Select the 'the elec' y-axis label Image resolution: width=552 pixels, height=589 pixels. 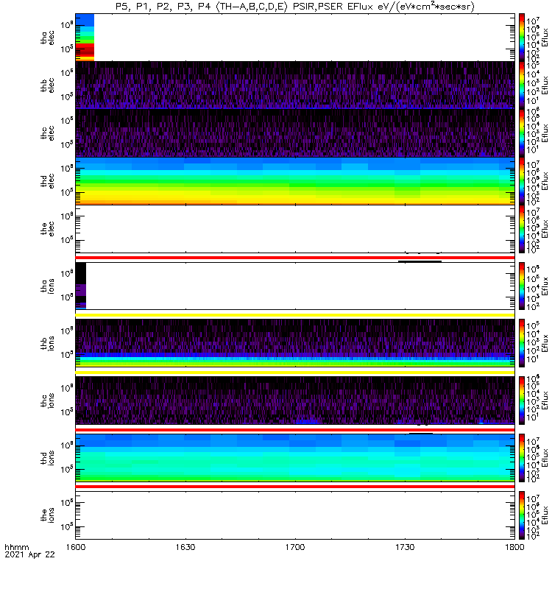coord(47,229)
